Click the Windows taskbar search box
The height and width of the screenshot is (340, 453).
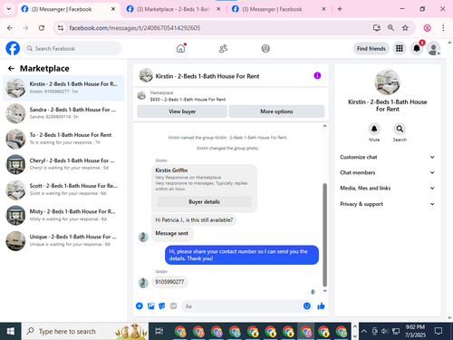(x=85, y=331)
